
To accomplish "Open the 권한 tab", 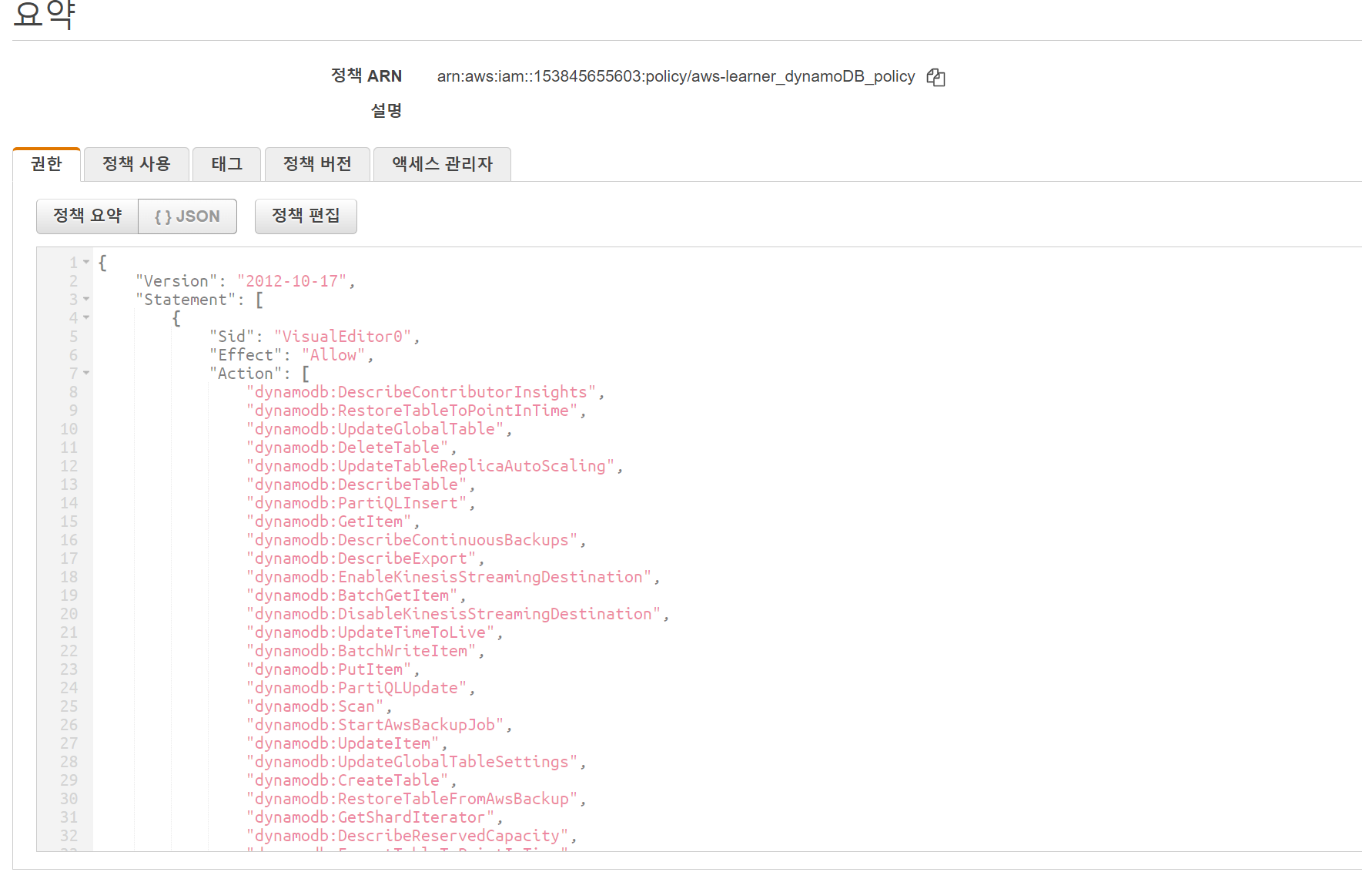I will (x=46, y=164).
